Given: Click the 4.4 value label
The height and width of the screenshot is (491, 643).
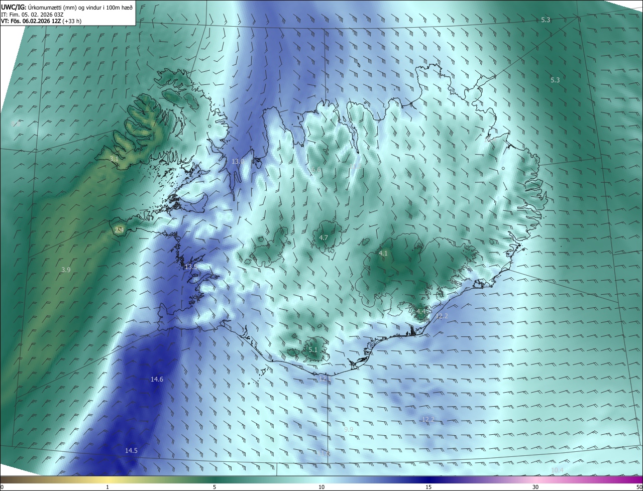Looking at the screenshot, I should click(x=421, y=311).
